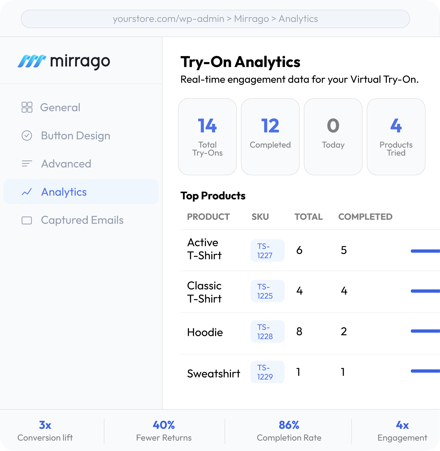Image resolution: width=440 pixels, height=451 pixels.
Task: Open the Button Design menu item
Action: click(x=81, y=136)
